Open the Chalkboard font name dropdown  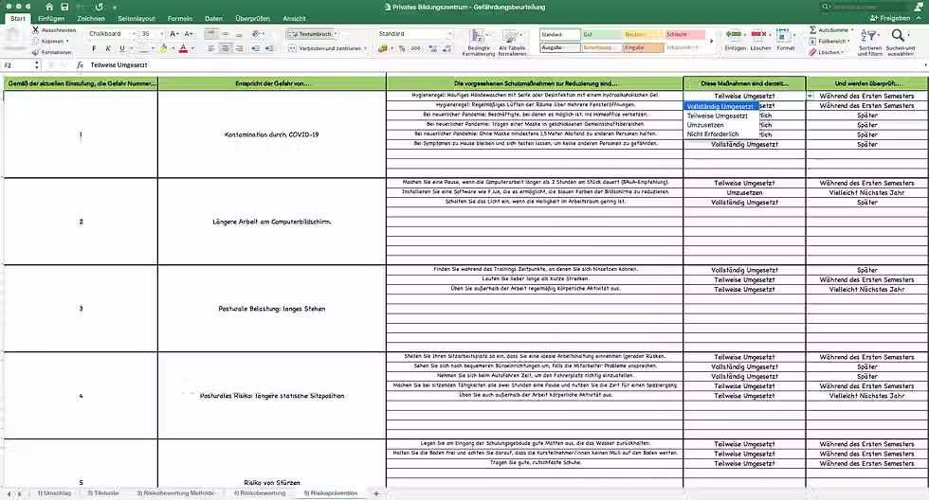[x=134, y=34]
